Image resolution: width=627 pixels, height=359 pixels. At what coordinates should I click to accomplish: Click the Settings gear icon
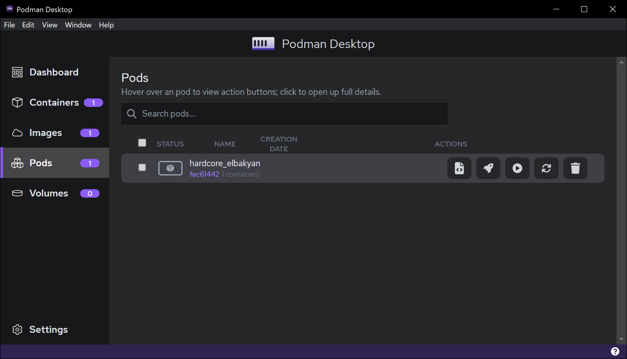(17, 330)
